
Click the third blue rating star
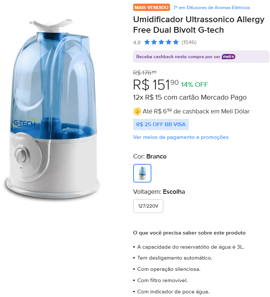pos(161,42)
